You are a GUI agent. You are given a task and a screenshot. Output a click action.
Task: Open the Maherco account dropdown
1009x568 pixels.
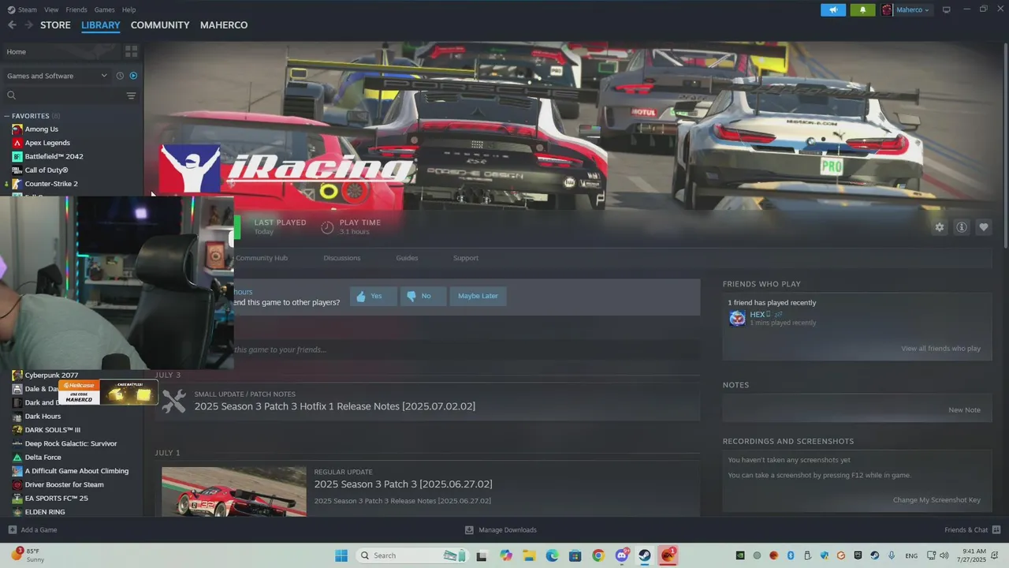(906, 9)
